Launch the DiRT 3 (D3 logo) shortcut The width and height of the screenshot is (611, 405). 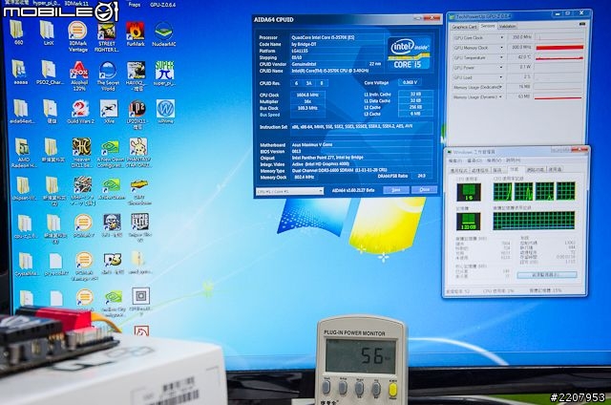[x=113, y=263]
